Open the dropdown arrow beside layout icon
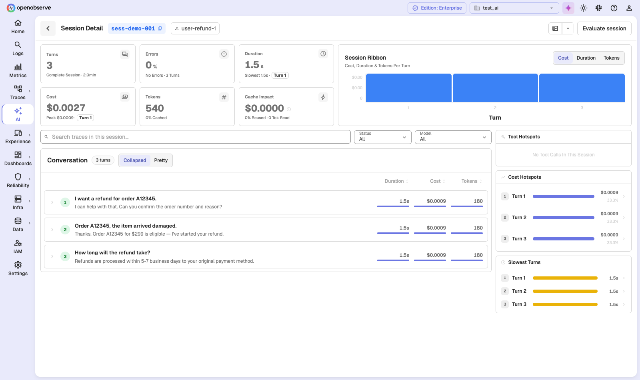Viewport: 640px width, 380px height. coord(568,28)
